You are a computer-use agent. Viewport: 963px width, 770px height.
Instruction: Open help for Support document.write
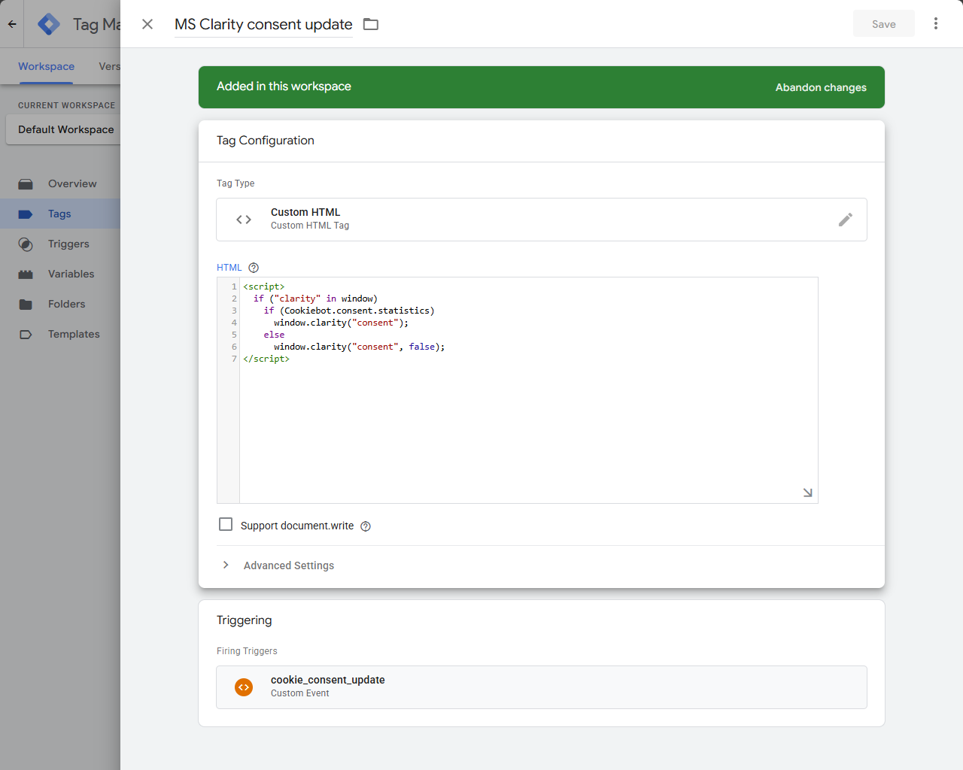366,526
